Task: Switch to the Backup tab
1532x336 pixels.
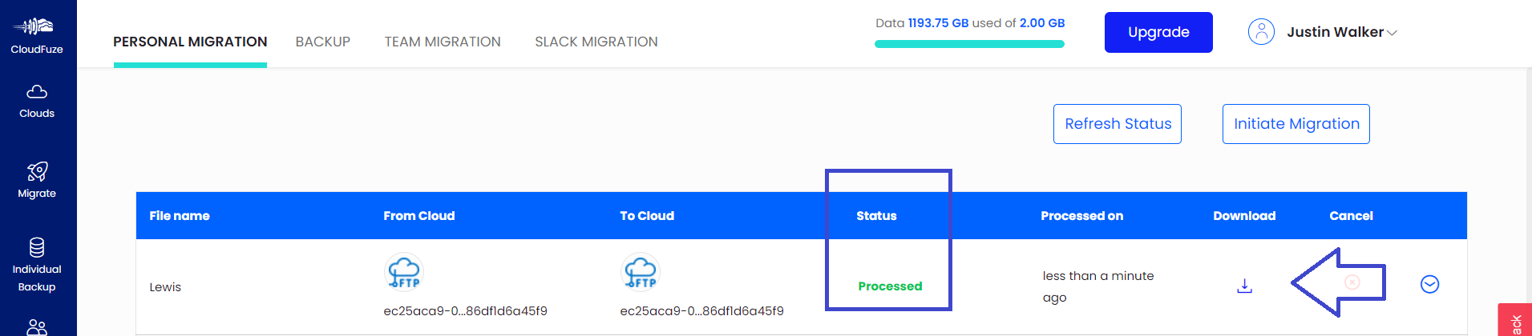Action: click(x=323, y=42)
